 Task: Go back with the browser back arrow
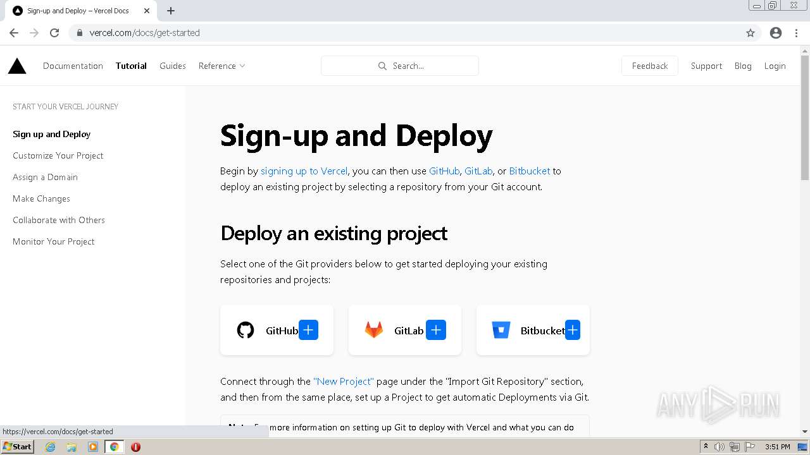tap(14, 33)
